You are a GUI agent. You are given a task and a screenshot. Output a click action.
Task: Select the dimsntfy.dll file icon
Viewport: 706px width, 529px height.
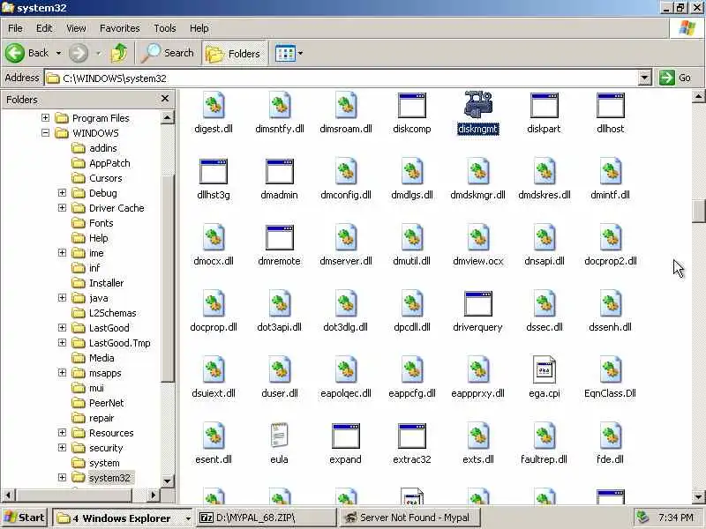tap(280, 104)
